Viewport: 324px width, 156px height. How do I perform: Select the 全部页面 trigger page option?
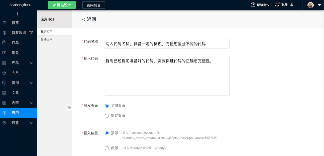tap(106, 105)
